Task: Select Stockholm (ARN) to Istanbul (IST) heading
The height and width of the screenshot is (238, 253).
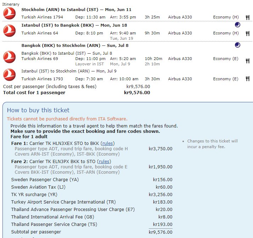Action: click(76, 10)
